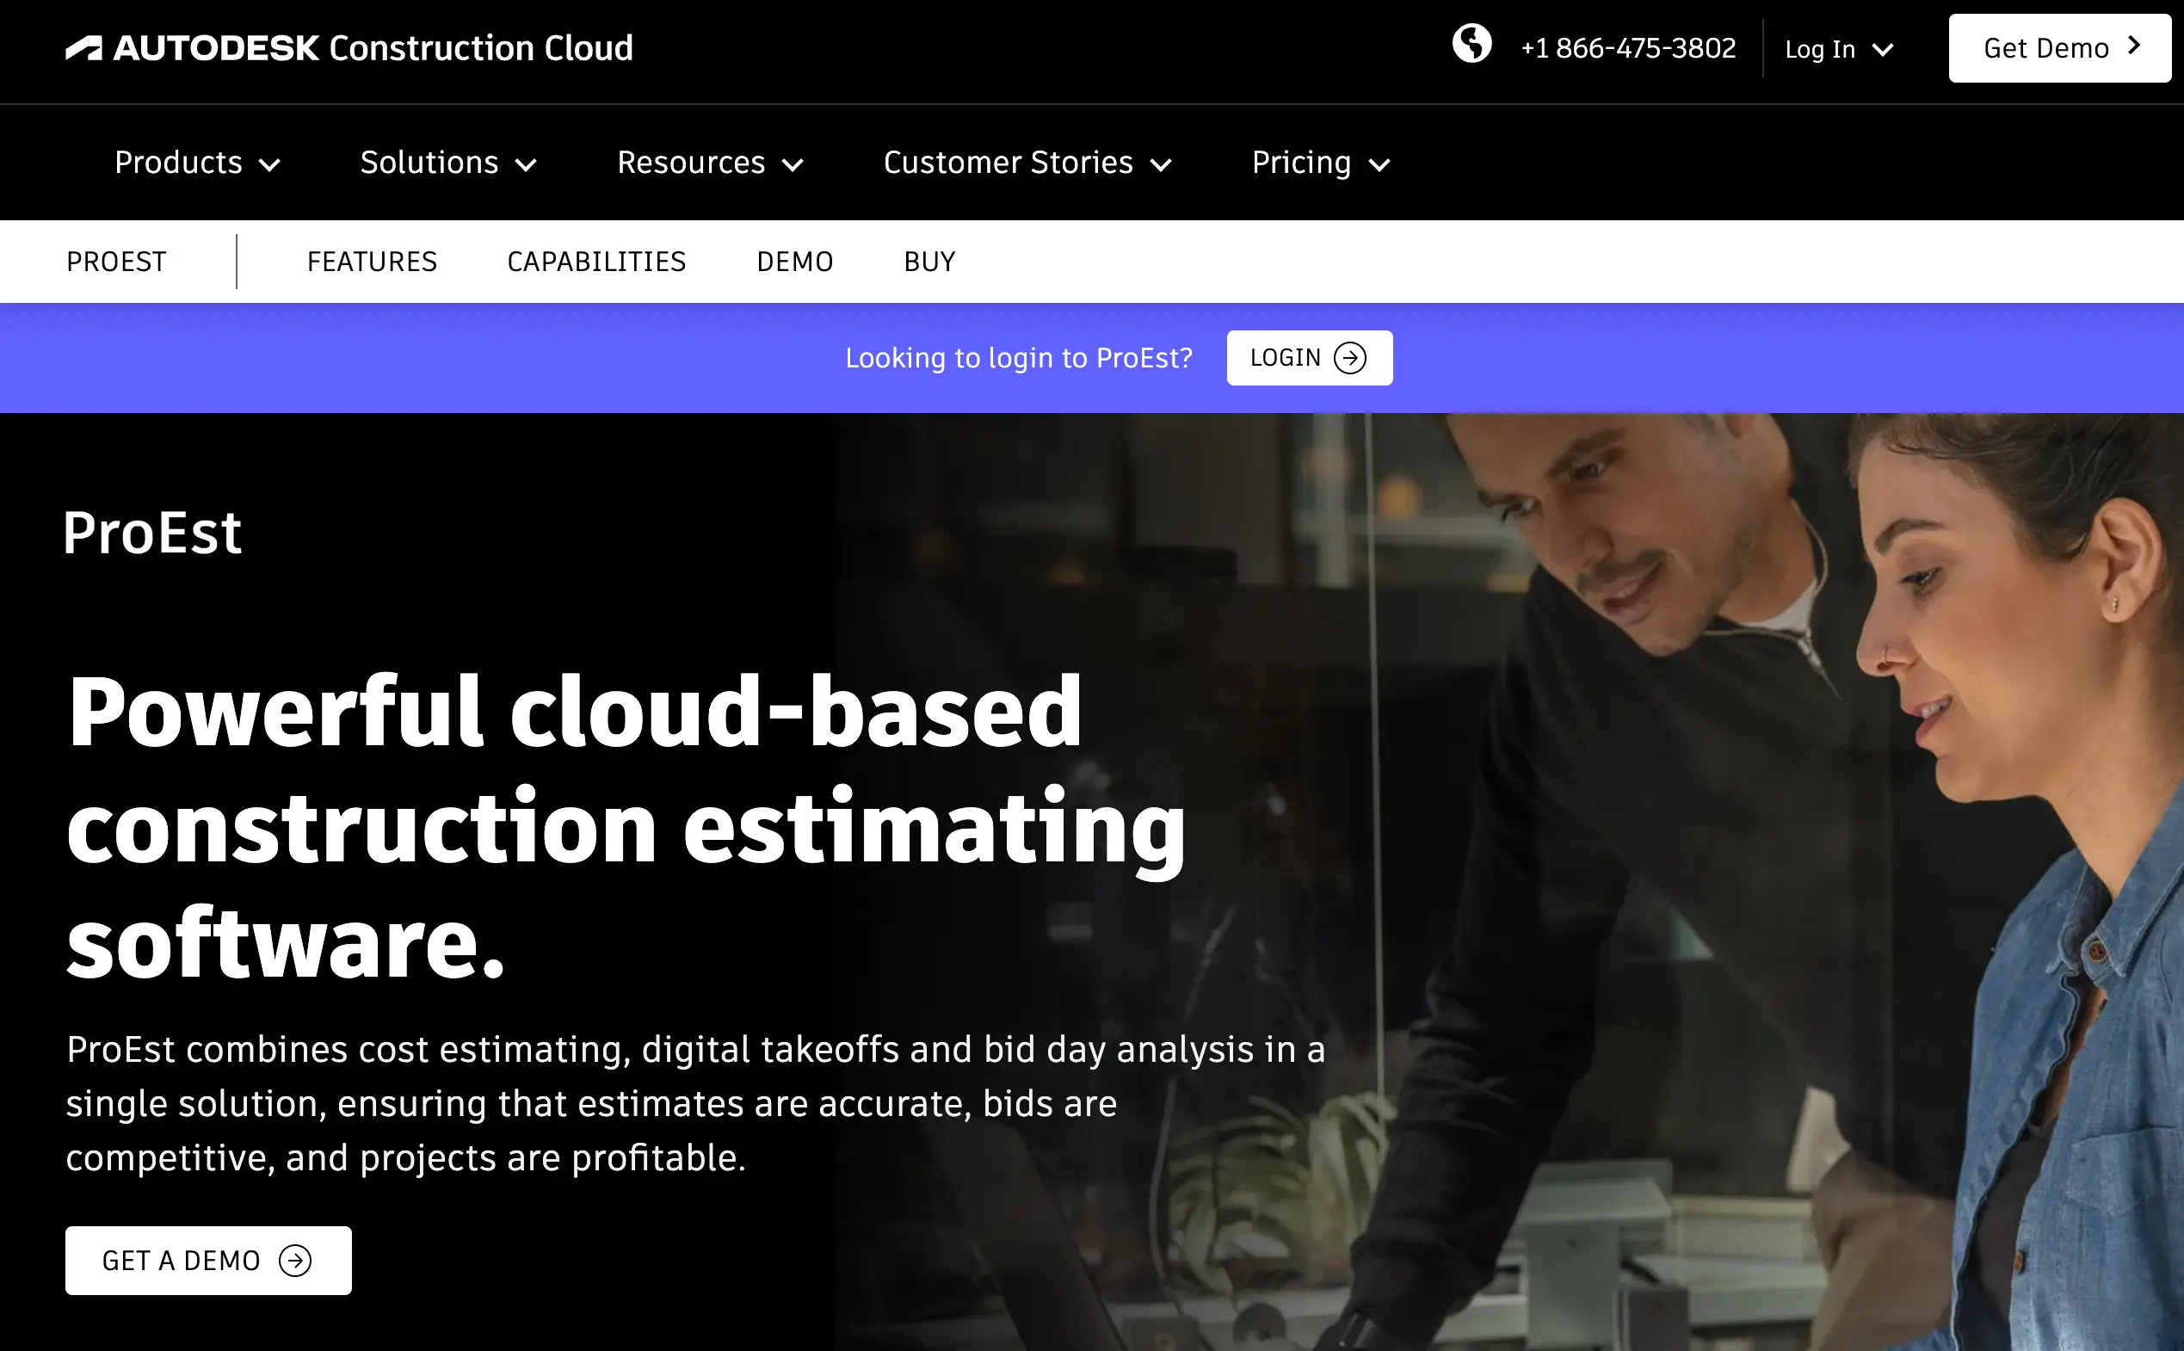Click the Autodesk Construction Cloud wordmark
Viewport: 2184px width, 1351px height.
(373, 48)
